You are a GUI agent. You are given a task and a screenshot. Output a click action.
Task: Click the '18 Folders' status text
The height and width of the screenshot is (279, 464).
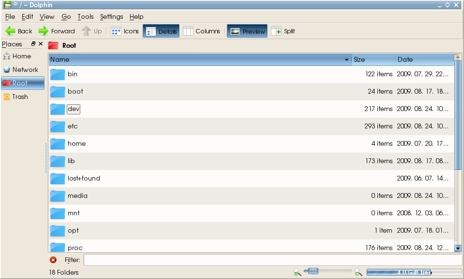click(64, 273)
